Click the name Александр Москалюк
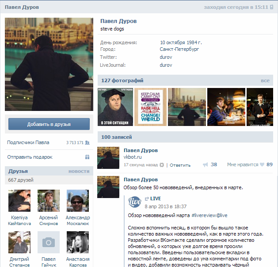This screenshot has height=267, width=278. 78,221
